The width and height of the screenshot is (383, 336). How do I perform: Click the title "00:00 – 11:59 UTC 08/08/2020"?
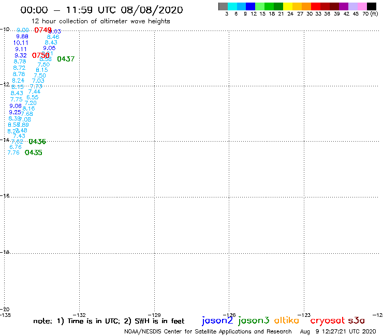[101, 10]
